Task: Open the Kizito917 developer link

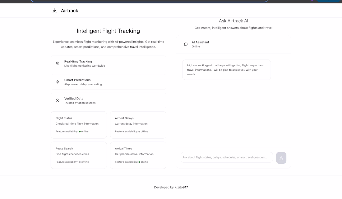Action: click(x=181, y=187)
